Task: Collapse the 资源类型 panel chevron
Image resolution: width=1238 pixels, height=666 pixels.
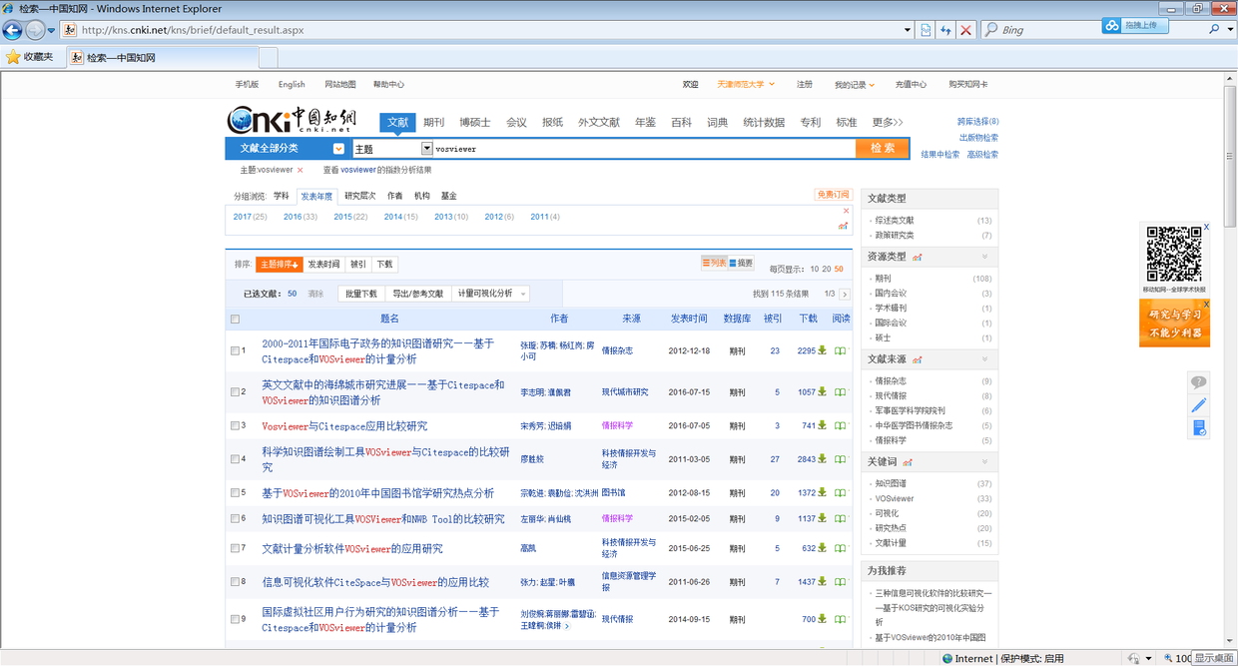Action: point(985,257)
